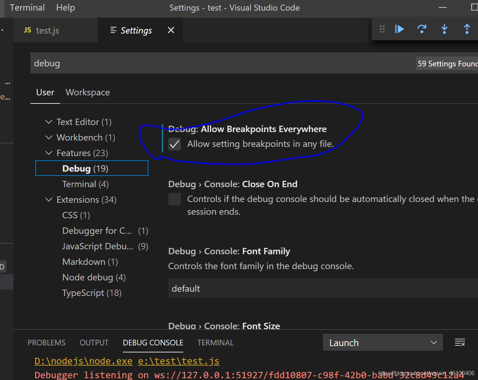Click the Font Family default input field
The height and width of the screenshot is (380, 478).
click(x=323, y=288)
